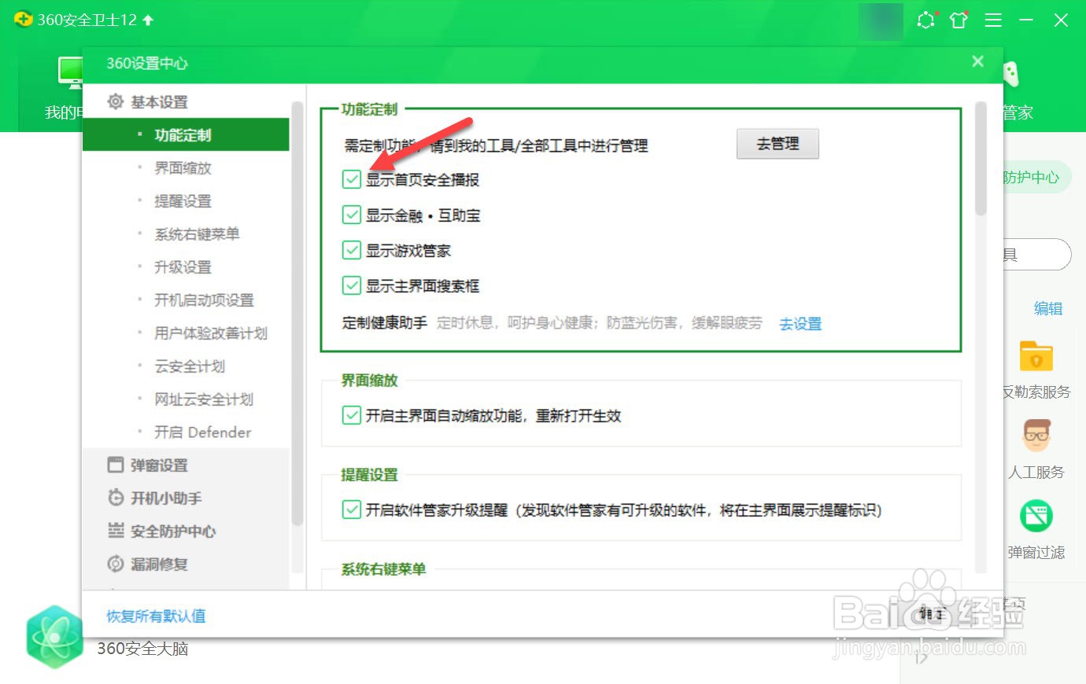Click the 我的电脑 monitor icon in main window
This screenshot has width=1086, height=684.
[70, 72]
